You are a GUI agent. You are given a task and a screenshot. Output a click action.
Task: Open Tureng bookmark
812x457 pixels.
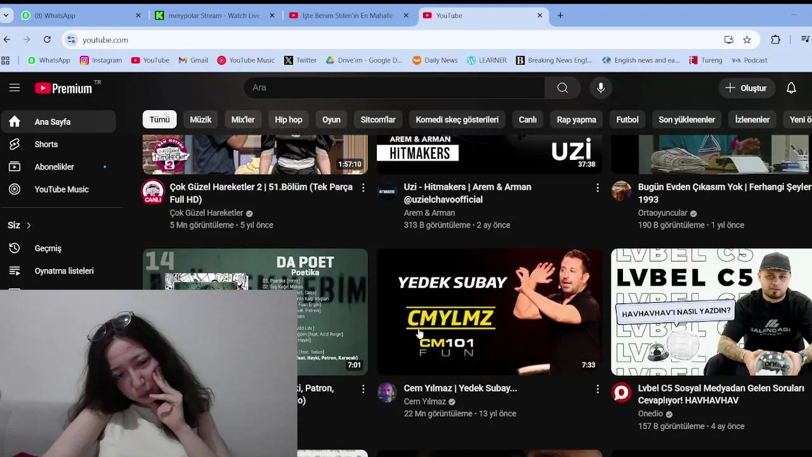[706, 60]
